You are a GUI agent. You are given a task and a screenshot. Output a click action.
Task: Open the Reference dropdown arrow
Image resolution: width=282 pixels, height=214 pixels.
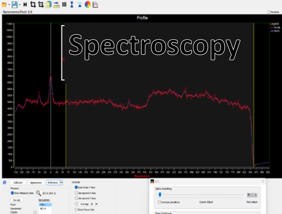(x=61, y=183)
